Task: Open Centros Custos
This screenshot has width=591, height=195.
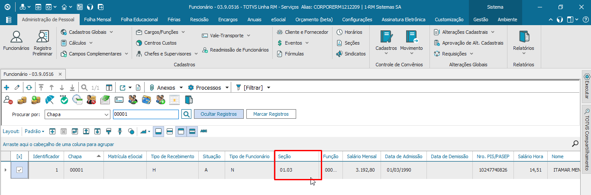Action: [156, 43]
